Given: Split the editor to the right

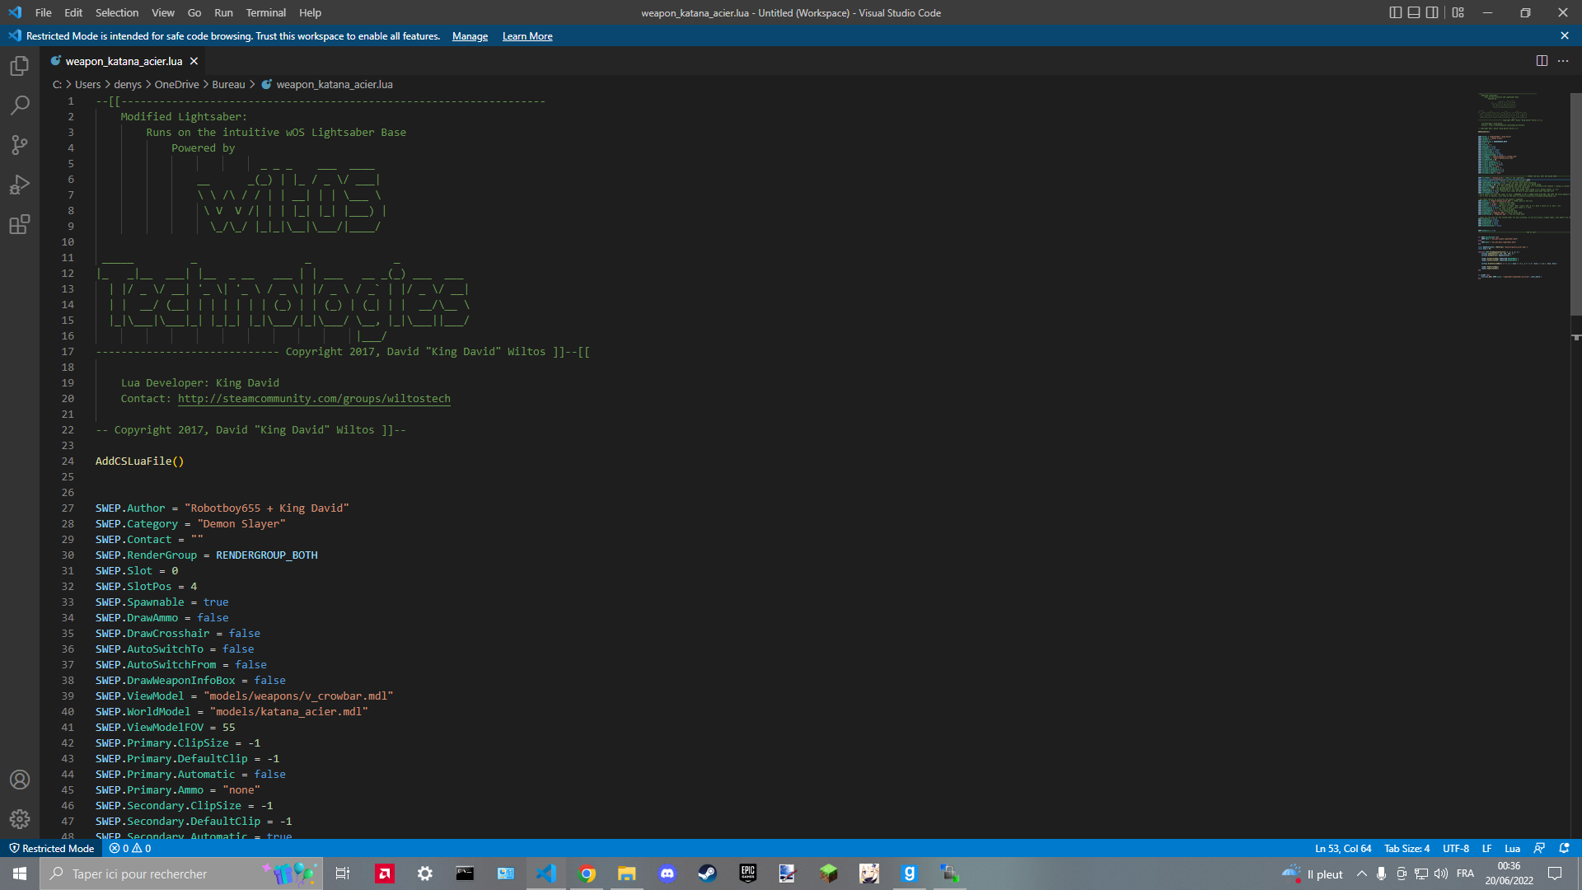Looking at the screenshot, I should tap(1542, 61).
